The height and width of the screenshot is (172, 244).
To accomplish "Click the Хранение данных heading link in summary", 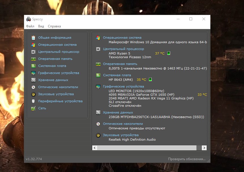I will click(x=118, y=112).
